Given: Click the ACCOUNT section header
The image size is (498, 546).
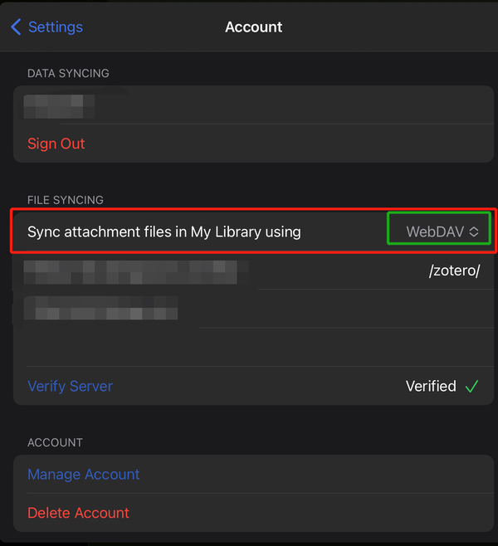Looking at the screenshot, I should tap(55, 442).
